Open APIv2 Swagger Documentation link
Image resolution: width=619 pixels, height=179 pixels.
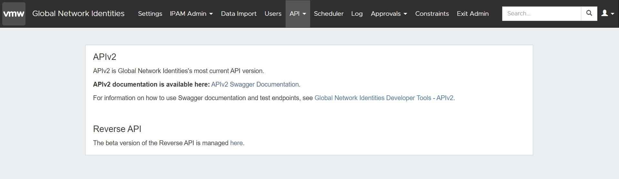click(x=255, y=84)
